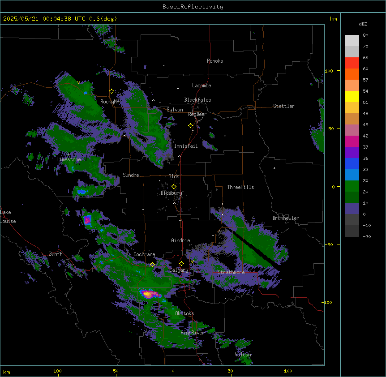386x377 pixels.
Task: Click the Lake Louise label
Action: pyautogui.click(x=8, y=217)
